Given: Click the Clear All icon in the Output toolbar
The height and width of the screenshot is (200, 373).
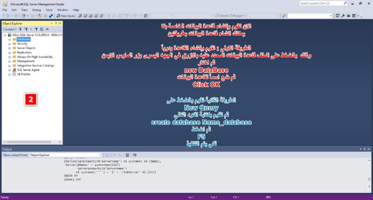Looking at the screenshot, I should [x=127, y=155].
